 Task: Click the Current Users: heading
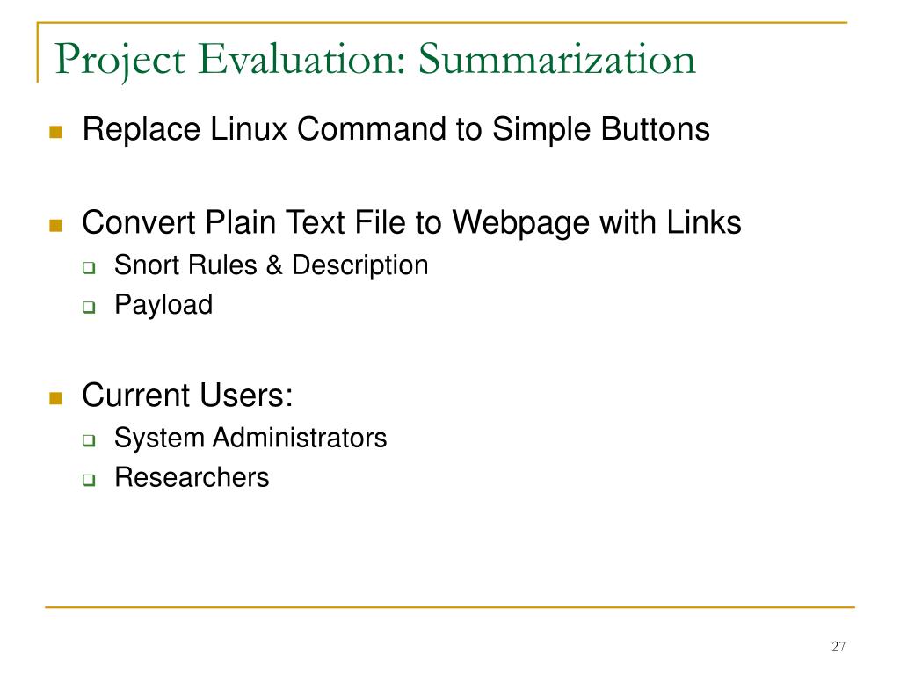tap(188, 396)
